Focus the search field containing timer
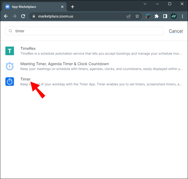 click(84, 31)
